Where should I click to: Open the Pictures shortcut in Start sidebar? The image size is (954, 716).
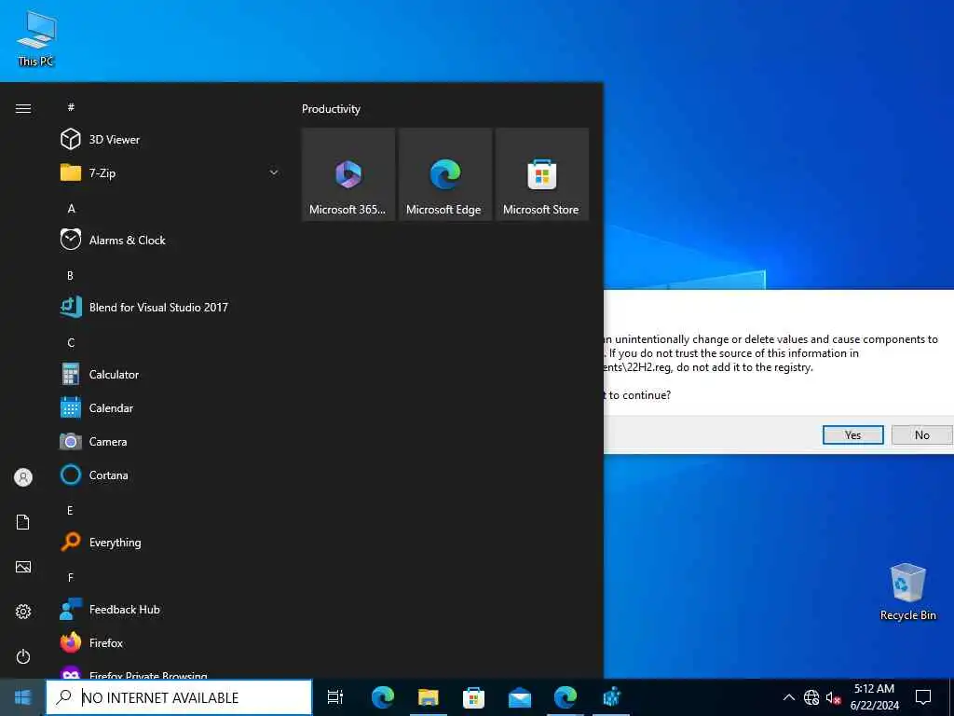tap(23, 567)
